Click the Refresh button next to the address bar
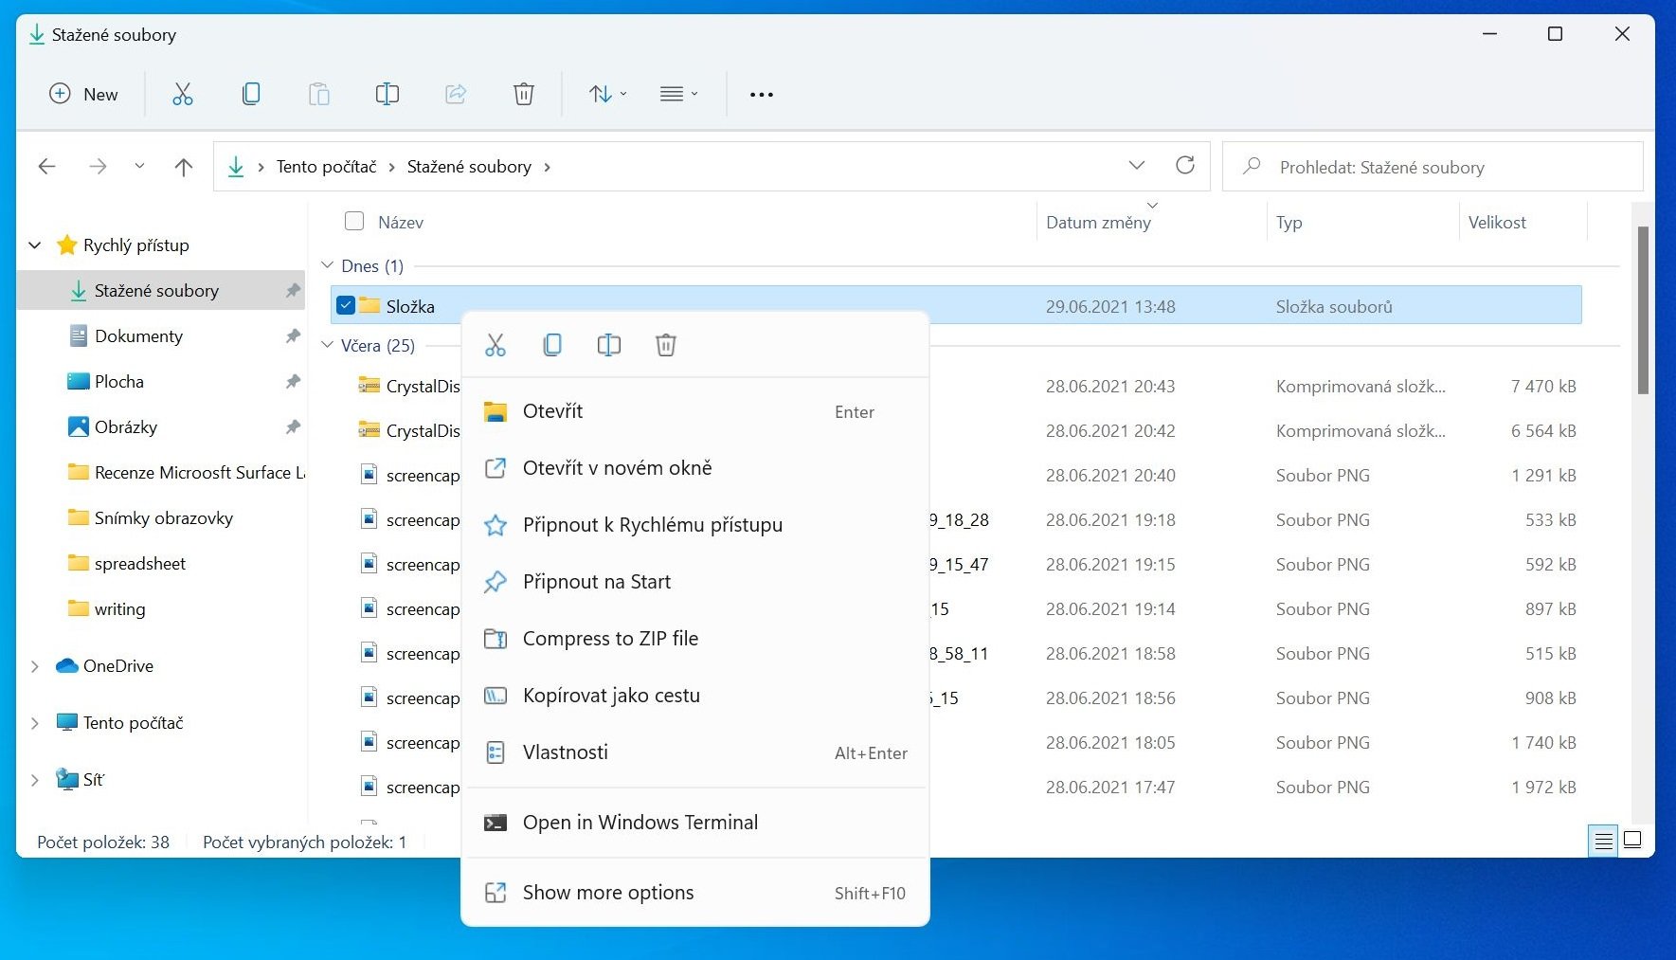 tap(1185, 166)
